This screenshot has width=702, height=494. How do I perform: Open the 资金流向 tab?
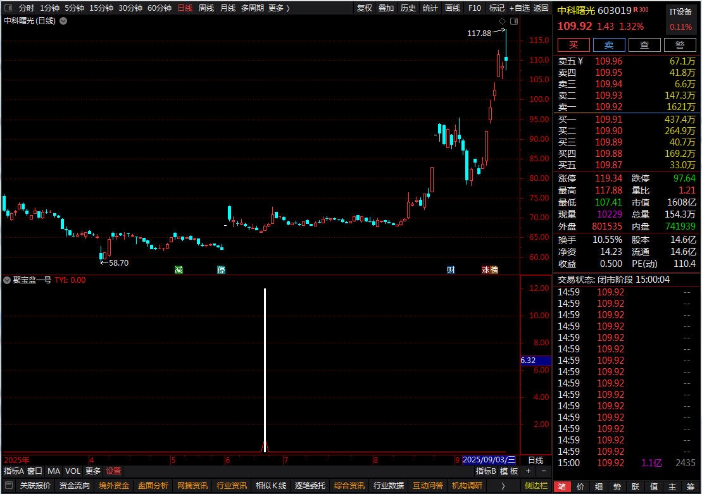(x=75, y=486)
